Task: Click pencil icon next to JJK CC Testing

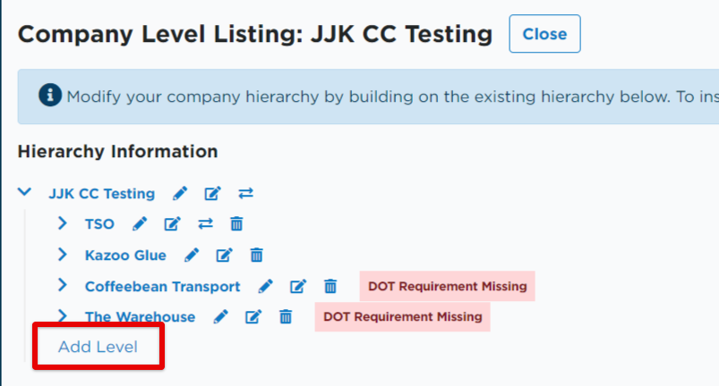Action: [x=181, y=194]
